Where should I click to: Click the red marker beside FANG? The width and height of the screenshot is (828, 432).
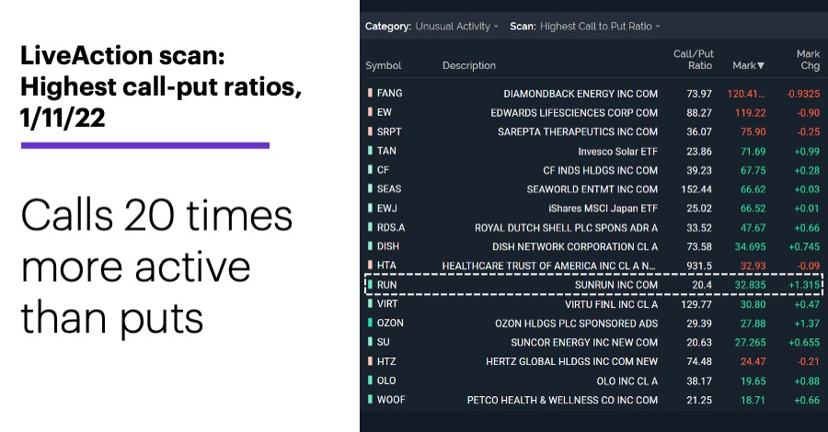pyautogui.click(x=370, y=93)
